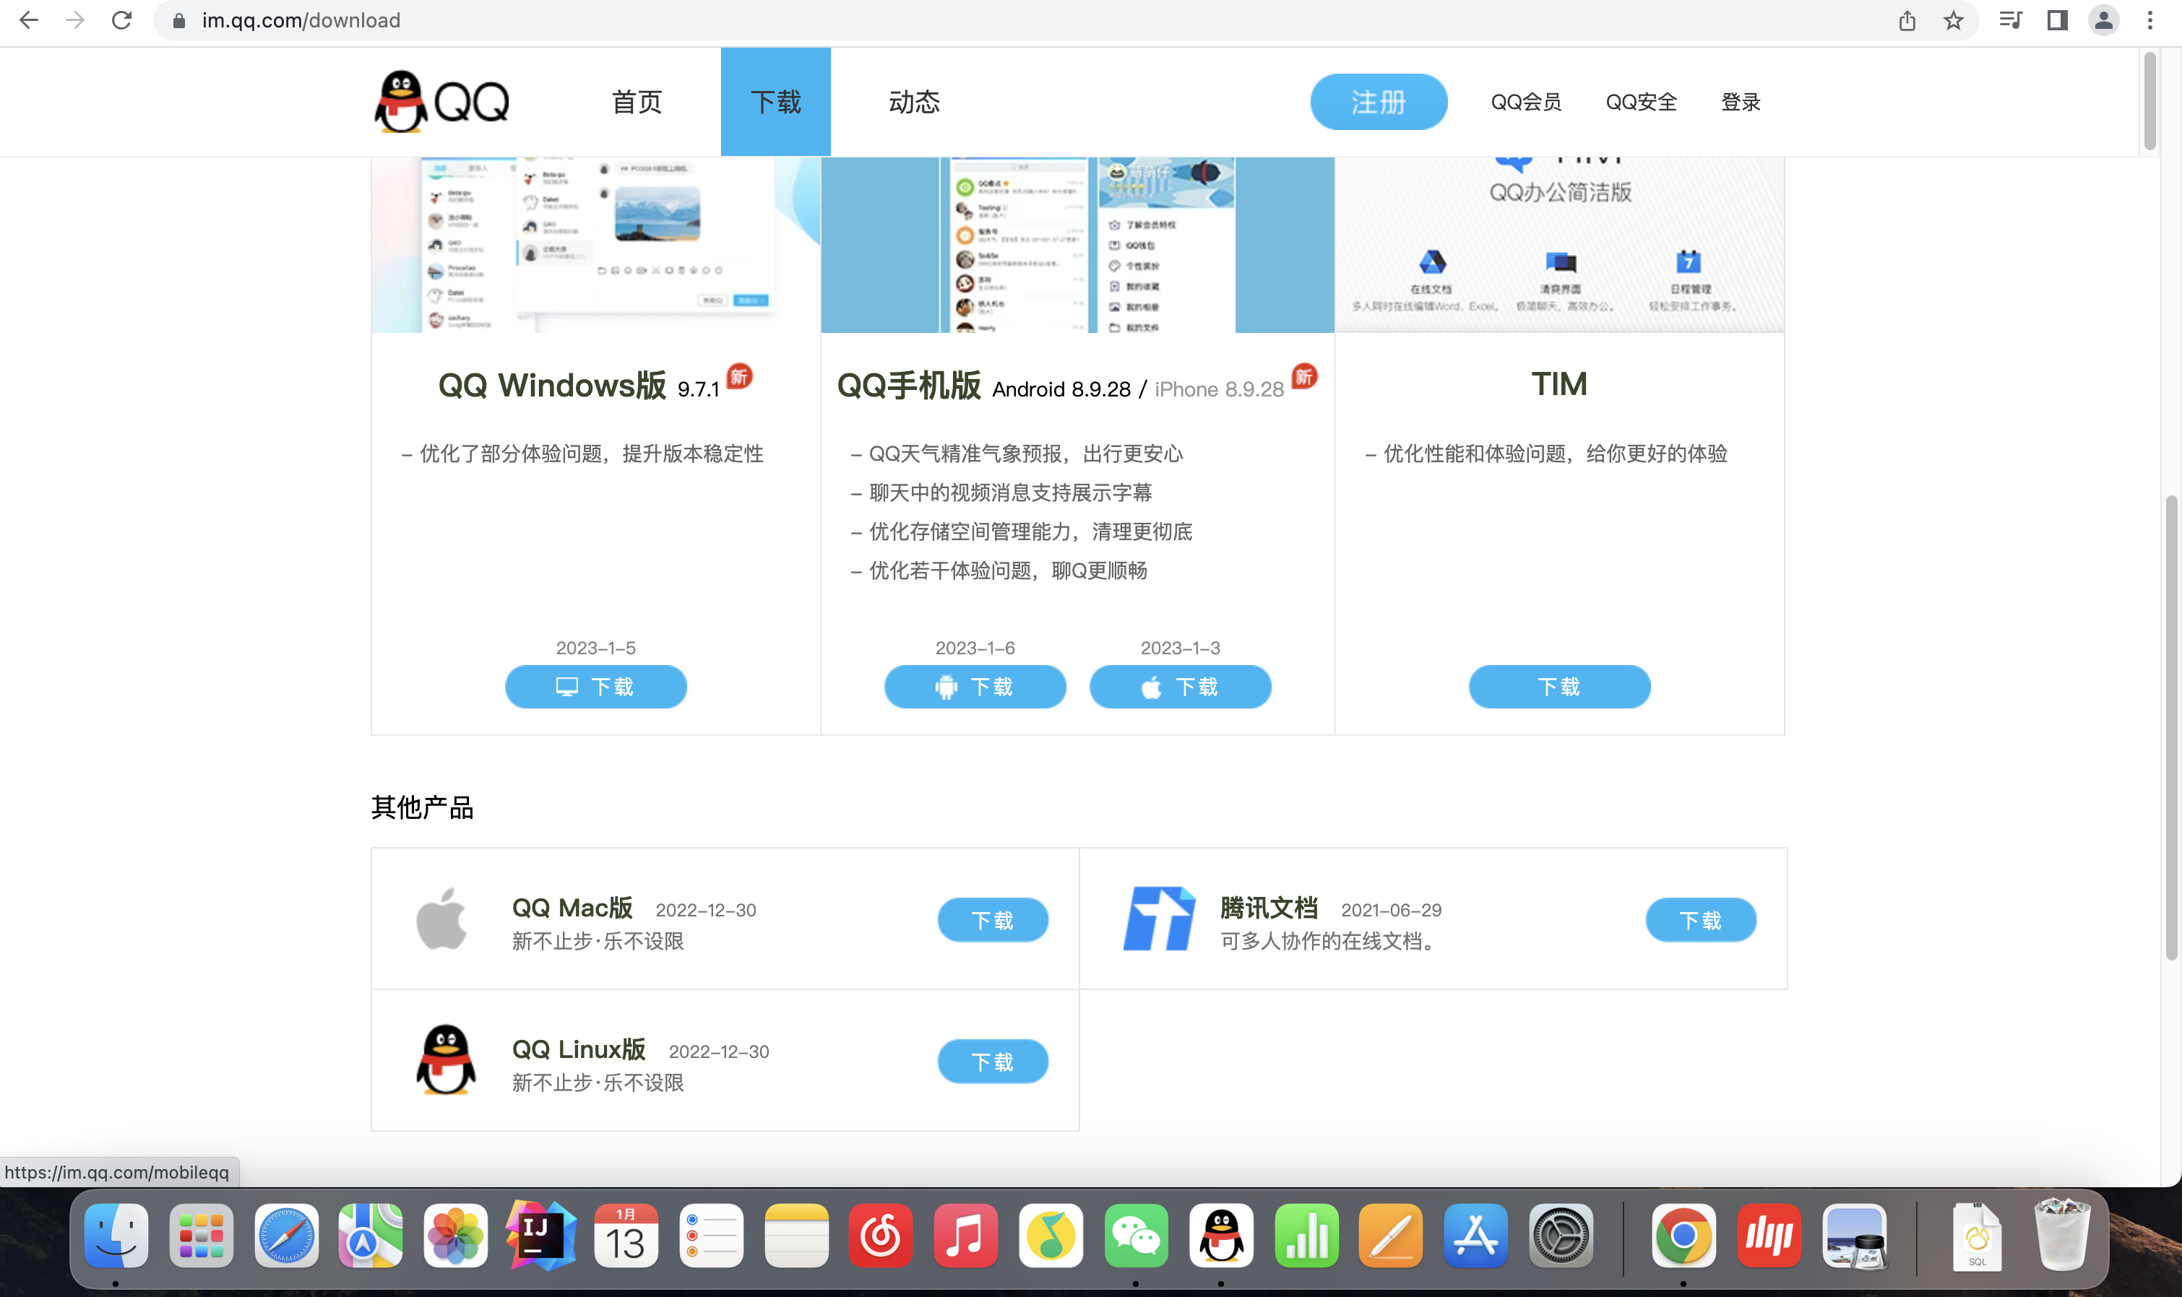Open Notes from the Dock
This screenshot has width=2182, height=1297.
tap(795, 1235)
